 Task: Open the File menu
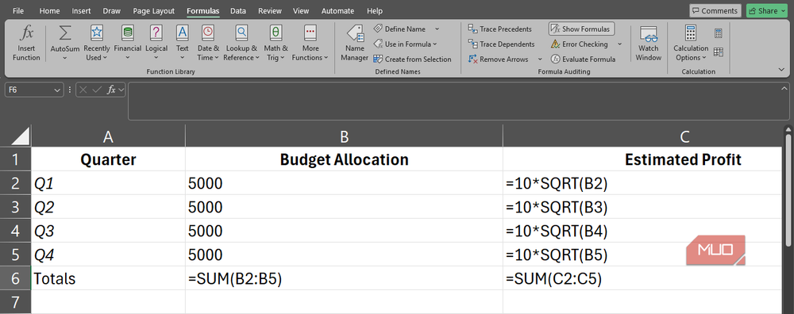17,10
